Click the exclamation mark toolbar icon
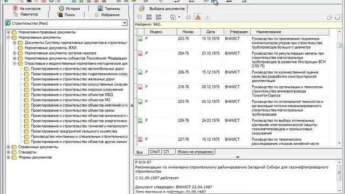The width and height of the screenshot is (345, 194). point(207,17)
